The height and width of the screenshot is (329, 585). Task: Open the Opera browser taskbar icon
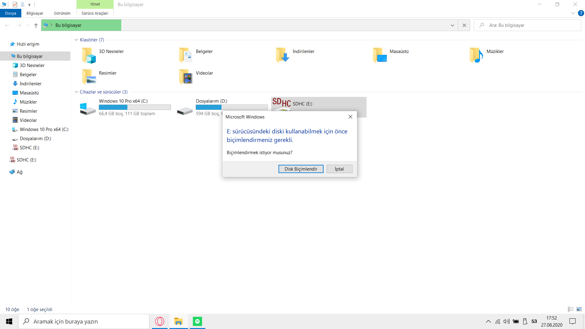pyautogui.click(x=159, y=321)
